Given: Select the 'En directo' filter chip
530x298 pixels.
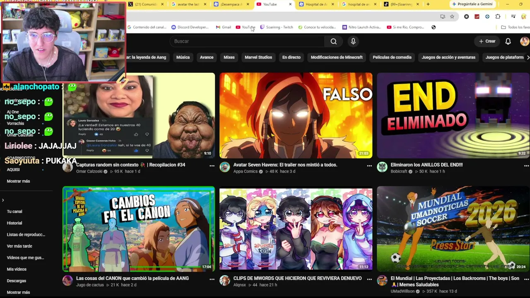Looking at the screenshot, I should click(x=291, y=58).
